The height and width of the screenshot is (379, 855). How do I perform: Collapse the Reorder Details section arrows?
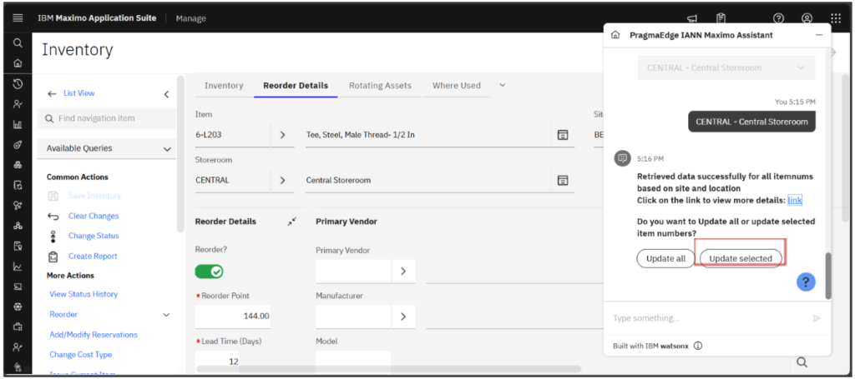tap(292, 222)
